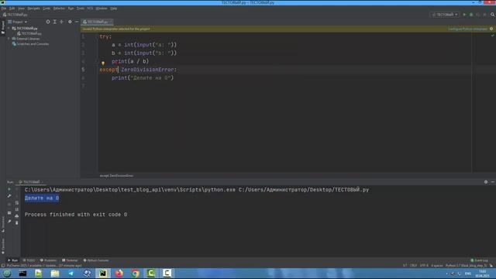This screenshot has height=279, width=496.
Task: Open Firefox from Windows taskbar
Action: click(x=119, y=273)
